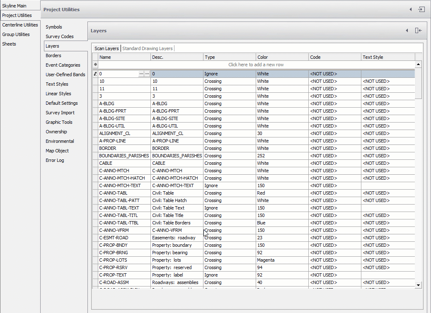
Task: Click second ellipsis button in Name cell 0
Action: (x=147, y=74)
